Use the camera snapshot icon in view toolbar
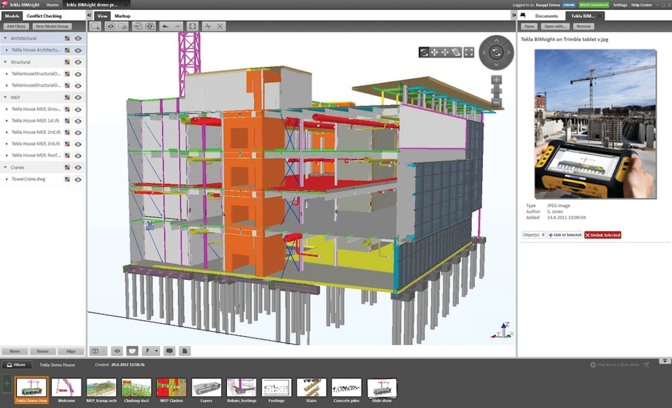This screenshot has width=672, height=408. pyautogui.click(x=149, y=26)
